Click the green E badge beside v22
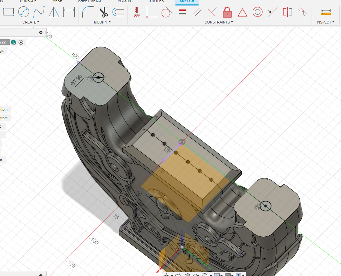341x276 pixels. pos(13,42)
